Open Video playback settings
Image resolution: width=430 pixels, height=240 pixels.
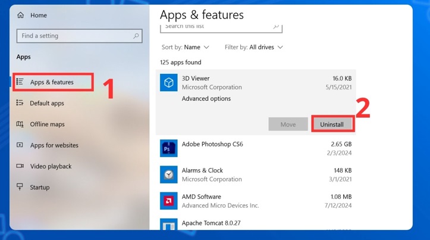pos(51,167)
